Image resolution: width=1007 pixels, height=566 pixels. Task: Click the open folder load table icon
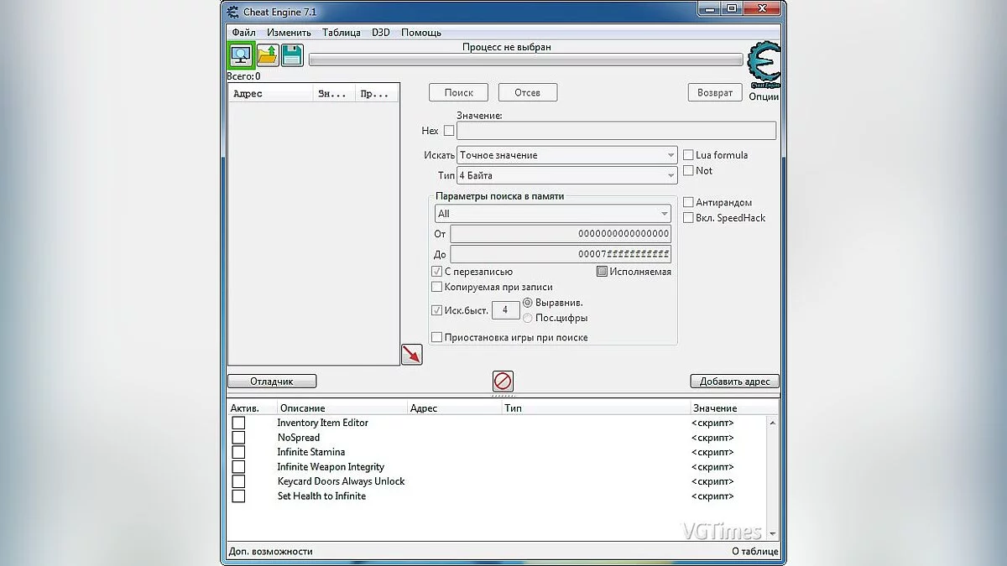[268, 55]
